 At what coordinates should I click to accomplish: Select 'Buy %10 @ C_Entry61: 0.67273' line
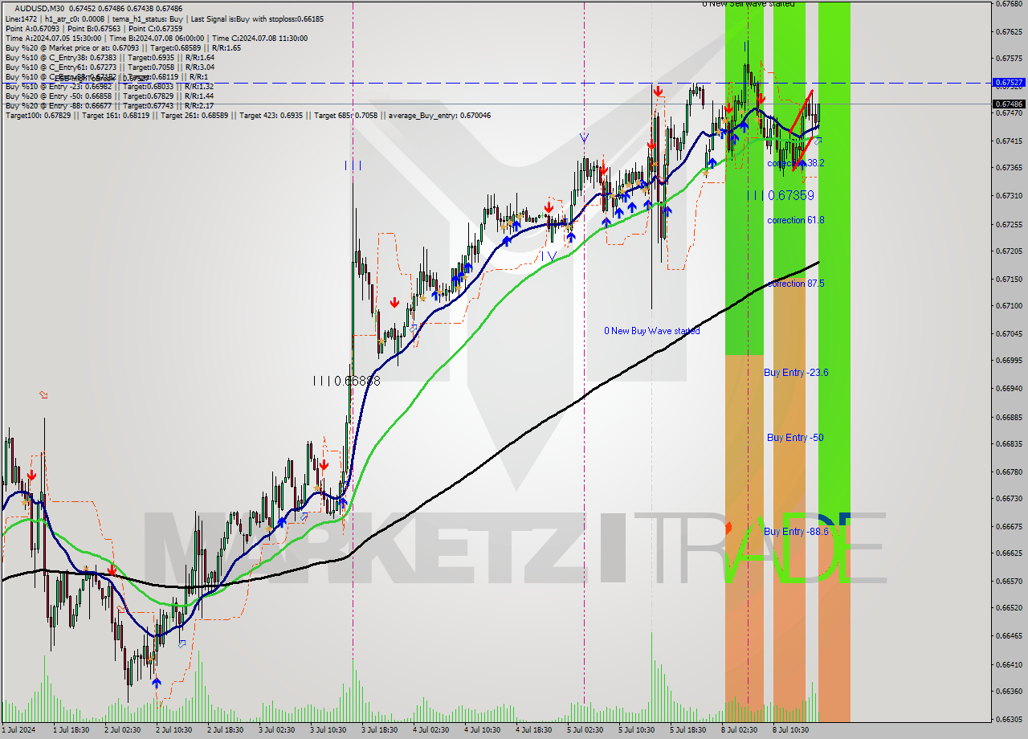pos(109,67)
